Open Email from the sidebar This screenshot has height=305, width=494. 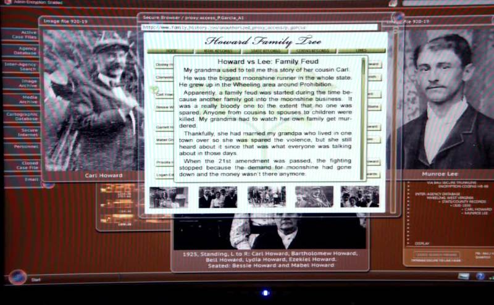coord(31,179)
